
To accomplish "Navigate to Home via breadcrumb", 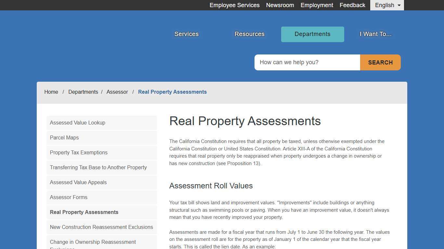I will coord(51,92).
